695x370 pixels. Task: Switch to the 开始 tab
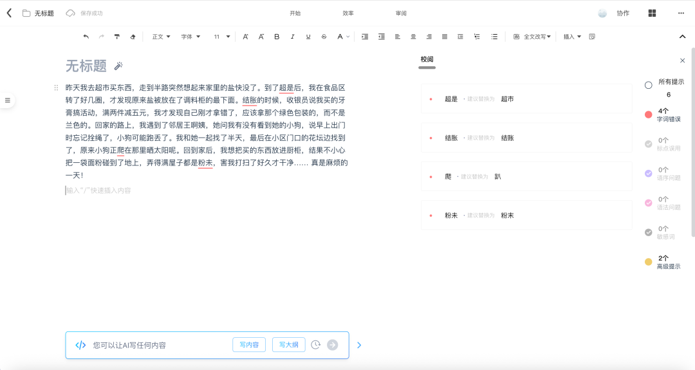click(295, 14)
